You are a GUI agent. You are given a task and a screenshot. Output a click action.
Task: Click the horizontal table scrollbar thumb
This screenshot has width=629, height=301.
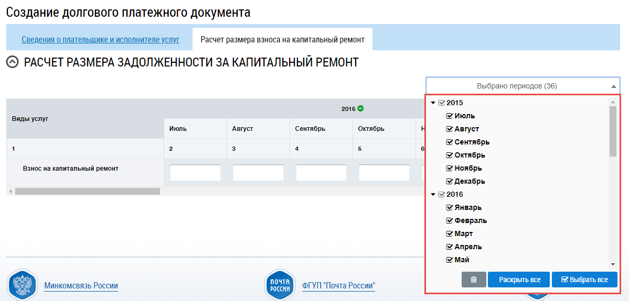tap(87, 192)
